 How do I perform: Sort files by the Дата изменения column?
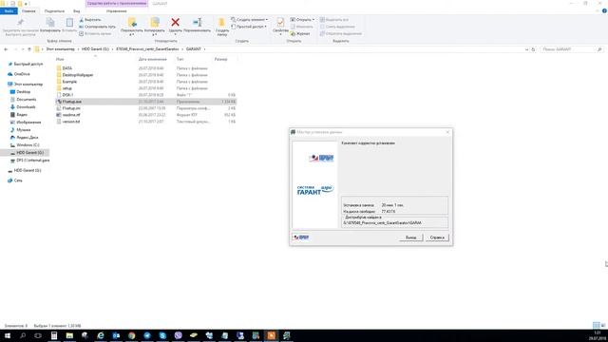(x=152, y=59)
